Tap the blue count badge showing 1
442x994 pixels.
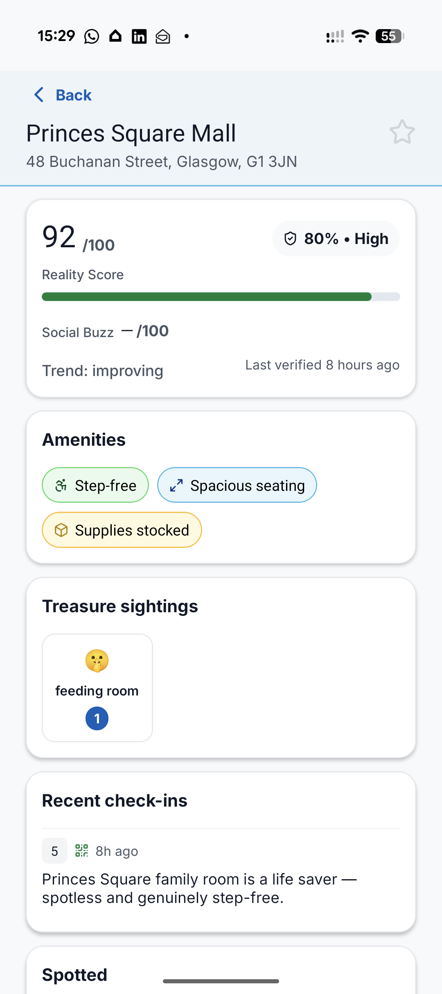click(97, 718)
